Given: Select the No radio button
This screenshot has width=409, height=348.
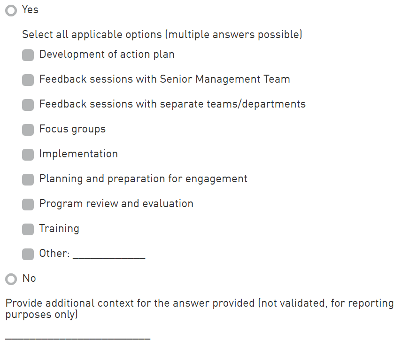Looking at the screenshot, I should tap(11, 279).
